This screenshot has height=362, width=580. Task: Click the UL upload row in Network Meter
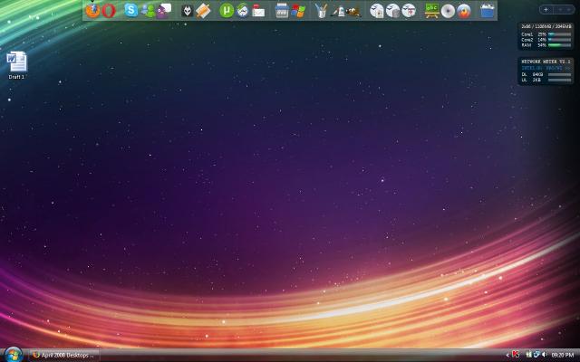(546, 80)
